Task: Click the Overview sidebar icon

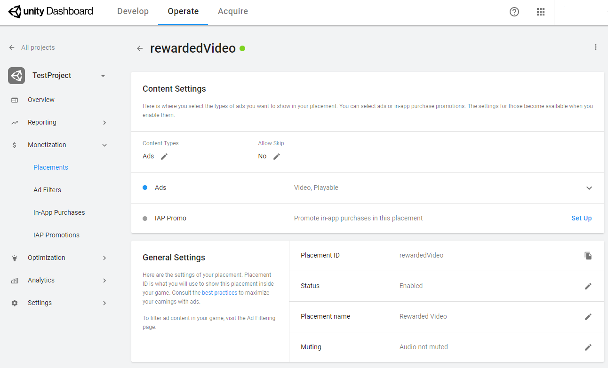Action: 15,100
